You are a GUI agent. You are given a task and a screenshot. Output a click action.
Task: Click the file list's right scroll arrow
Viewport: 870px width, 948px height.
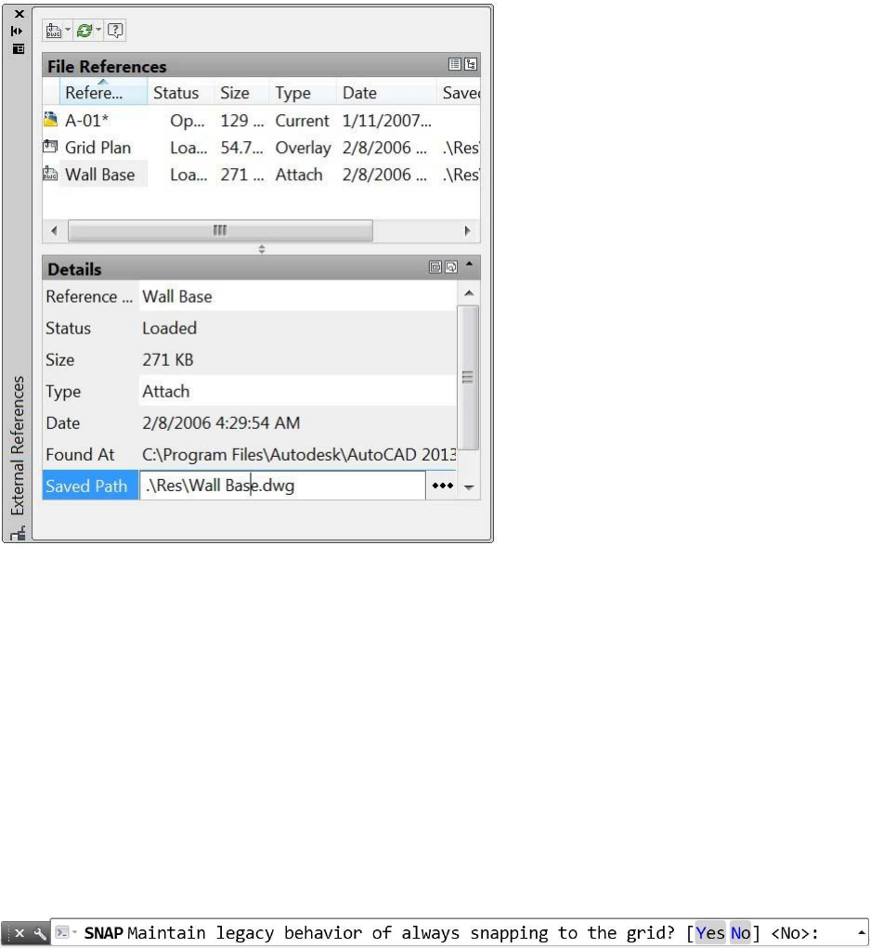click(467, 230)
